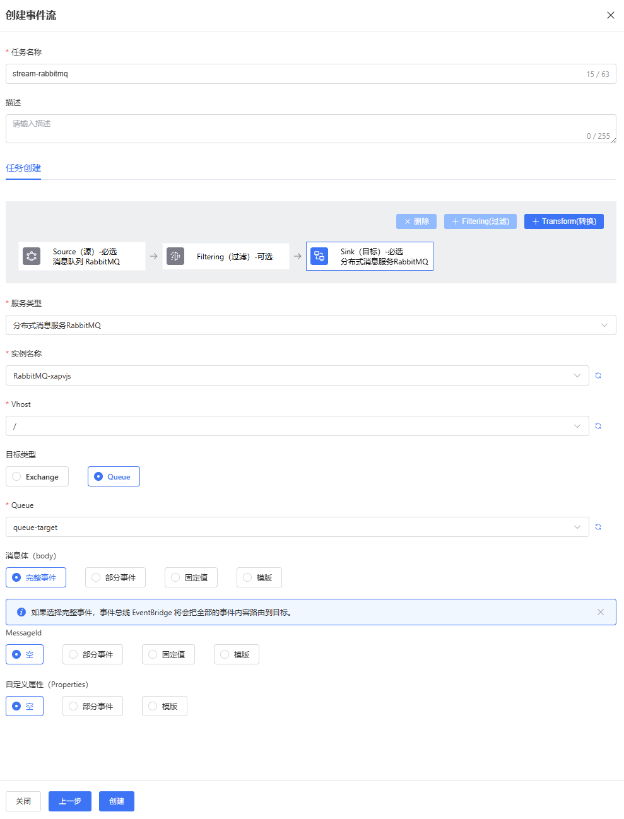Add a Filtering(过滤) step
The height and width of the screenshot is (819, 624).
pyautogui.click(x=481, y=221)
